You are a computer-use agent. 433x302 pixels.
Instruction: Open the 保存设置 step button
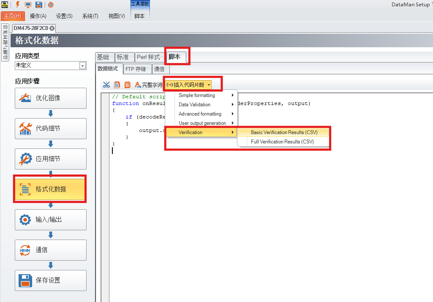tap(51, 280)
